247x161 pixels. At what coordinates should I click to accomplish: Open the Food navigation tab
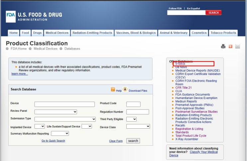point(25,33)
